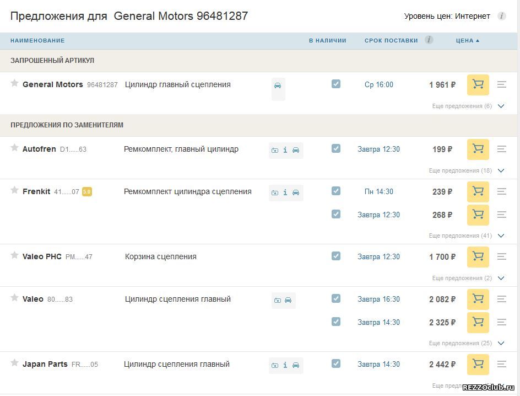
Task: Click the Ремкомплект цилиндра сцепления description
Action: coord(188,191)
